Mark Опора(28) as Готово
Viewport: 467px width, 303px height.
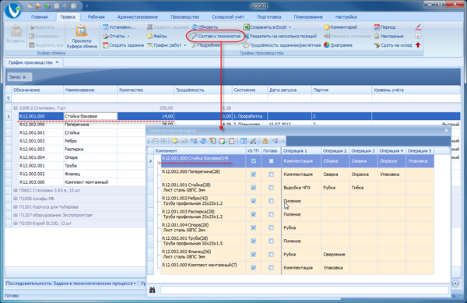[x=271, y=227]
